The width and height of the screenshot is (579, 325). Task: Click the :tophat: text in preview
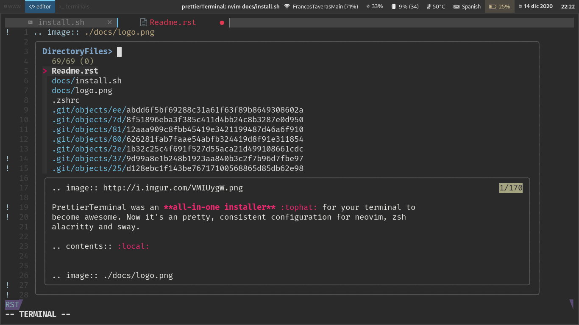point(299,207)
